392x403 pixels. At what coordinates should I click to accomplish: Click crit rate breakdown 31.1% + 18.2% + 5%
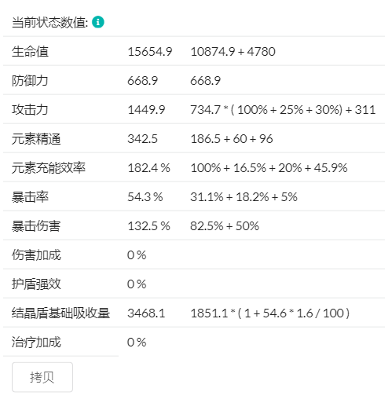[x=244, y=197]
